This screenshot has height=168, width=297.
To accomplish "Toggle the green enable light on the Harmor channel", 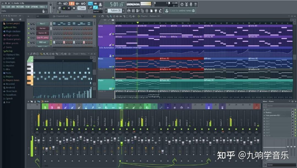I will [x=29, y=28].
